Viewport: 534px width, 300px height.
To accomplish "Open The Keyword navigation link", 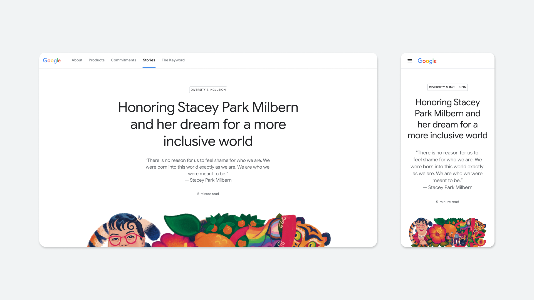I will (173, 60).
